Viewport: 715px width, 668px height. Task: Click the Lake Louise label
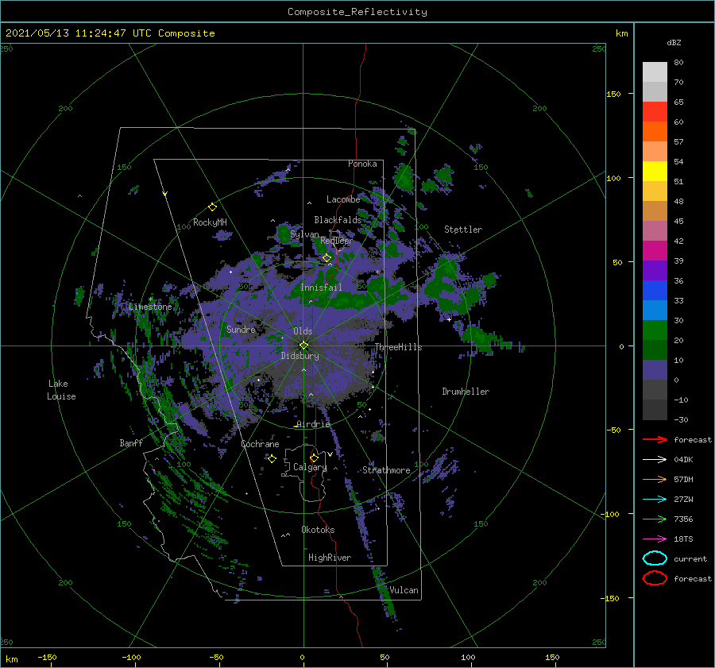pyautogui.click(x=61, y=390)
